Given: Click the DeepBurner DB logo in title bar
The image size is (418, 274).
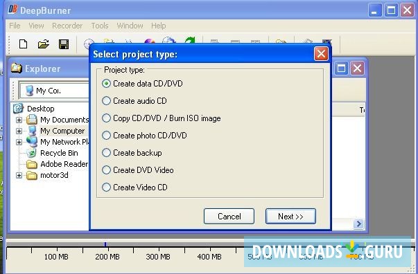Looking at the screenshot, I should pyautogui.click(x=12, y=10).
